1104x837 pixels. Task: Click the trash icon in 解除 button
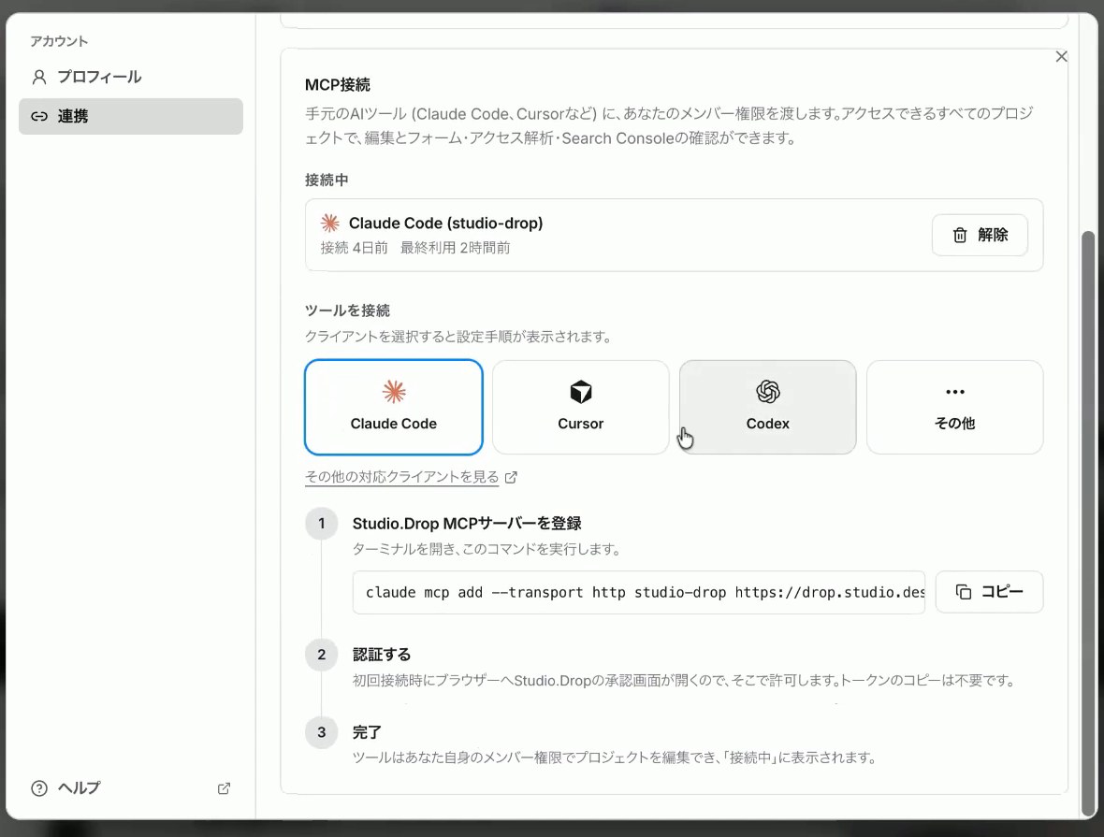(960, 235)
